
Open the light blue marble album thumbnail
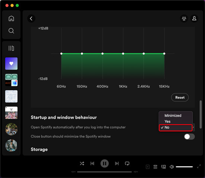tap(12, 96)
